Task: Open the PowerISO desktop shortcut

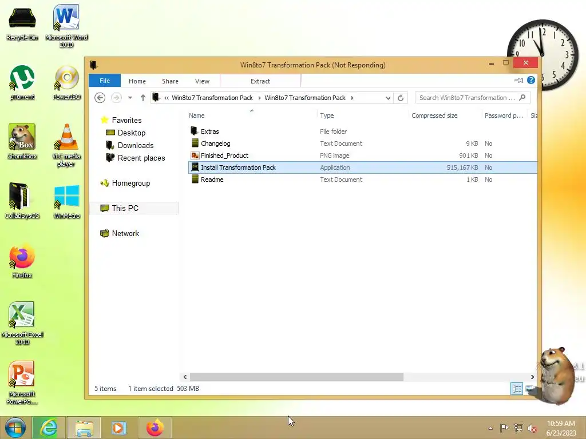Action: (x=66, y=83)
